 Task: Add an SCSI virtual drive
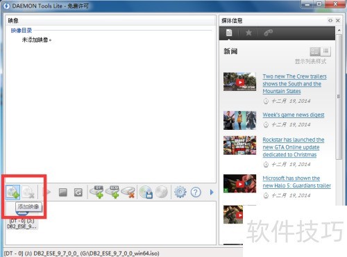point(112,192)
